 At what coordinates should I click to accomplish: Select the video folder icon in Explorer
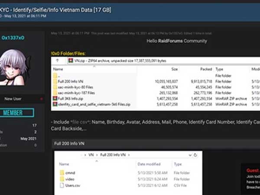coord(62,179)
